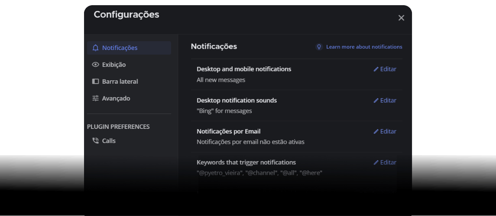Close the Configurações dialog
The height and width of the screenshot is (216, 496).
401,18
